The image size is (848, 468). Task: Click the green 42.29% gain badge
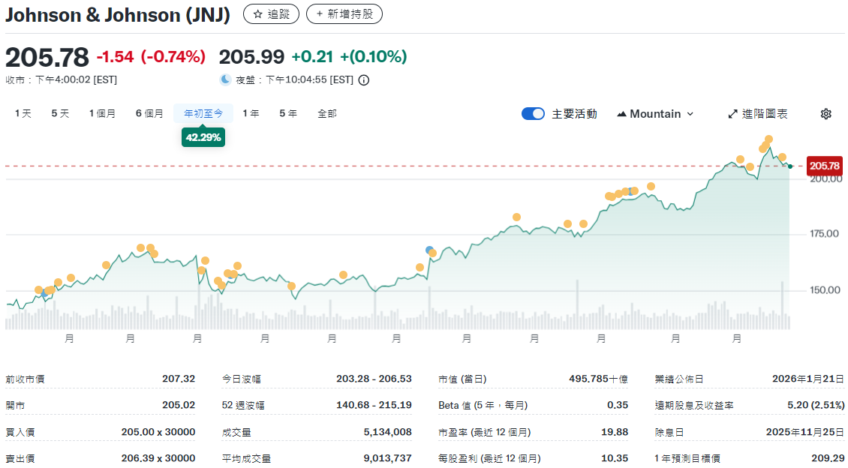[203, 137]
